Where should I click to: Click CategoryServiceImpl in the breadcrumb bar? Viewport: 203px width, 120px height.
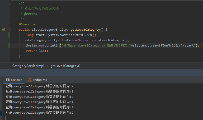tap(28, 66)
